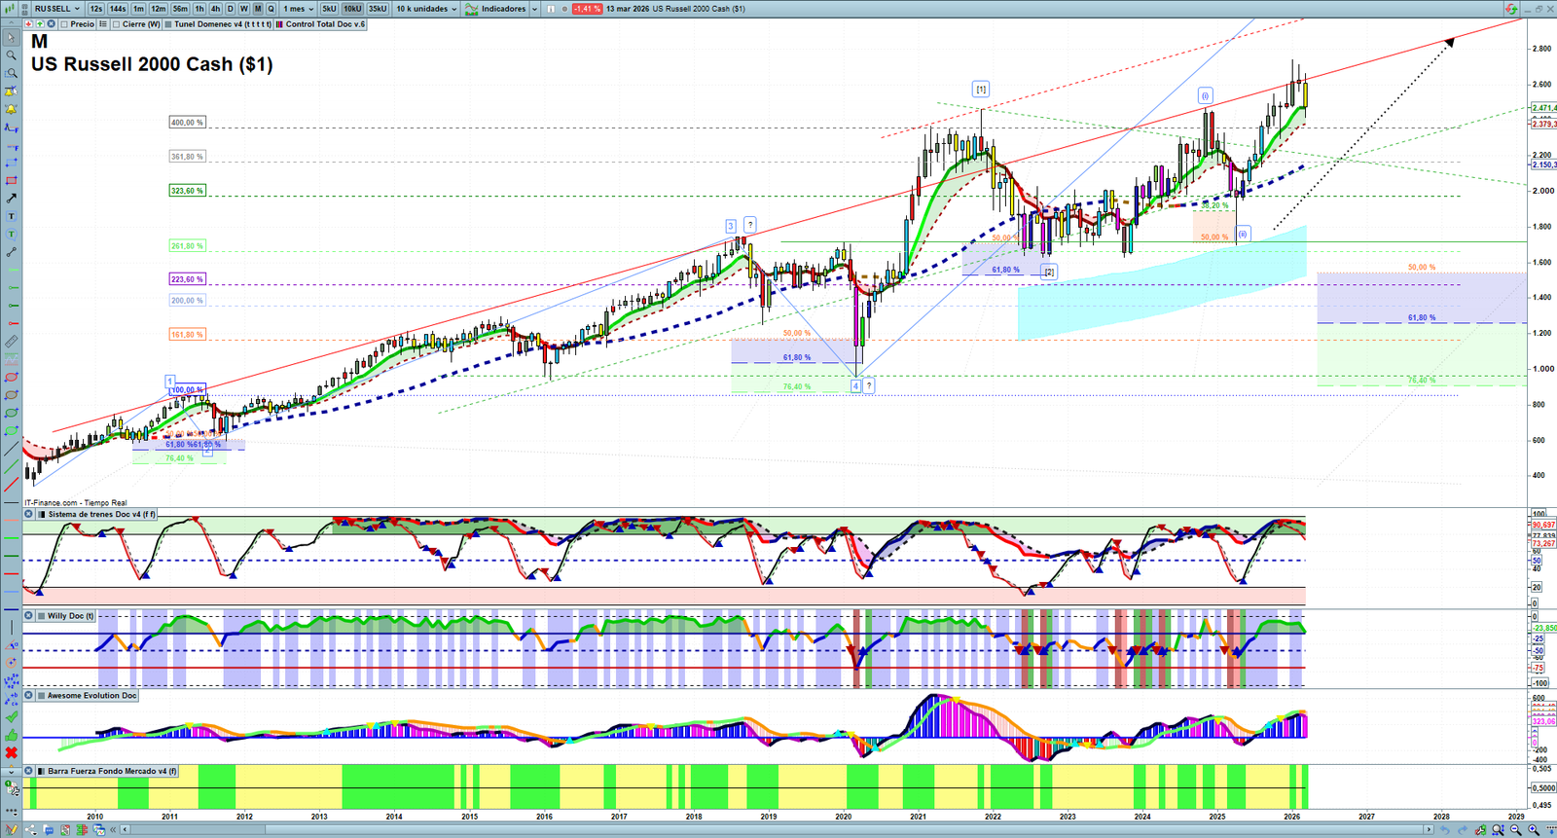Screen dimensions: 1557x838
Task: Click the red plus icon beside Precio
Action: click(x=28, y=24)
